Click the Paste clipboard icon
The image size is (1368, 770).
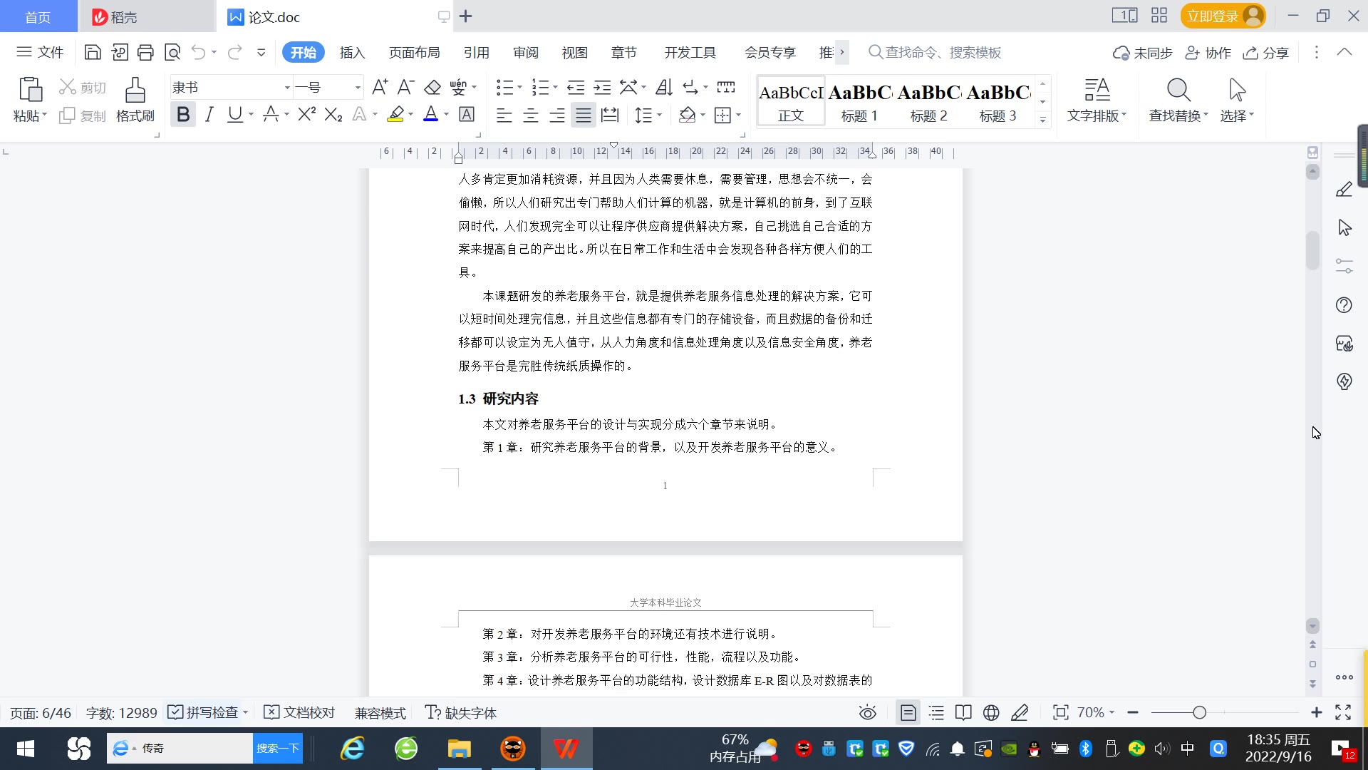pyautogui.click(x=30, y=90)
